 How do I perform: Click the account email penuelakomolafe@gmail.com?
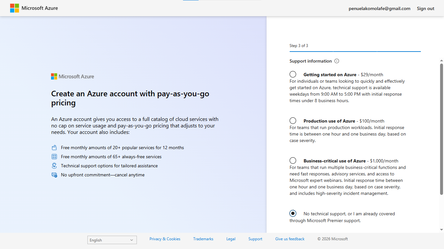point(380,8)
